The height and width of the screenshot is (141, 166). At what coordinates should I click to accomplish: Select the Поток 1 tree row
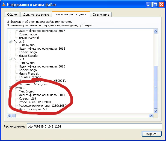[x=19, y=59]
